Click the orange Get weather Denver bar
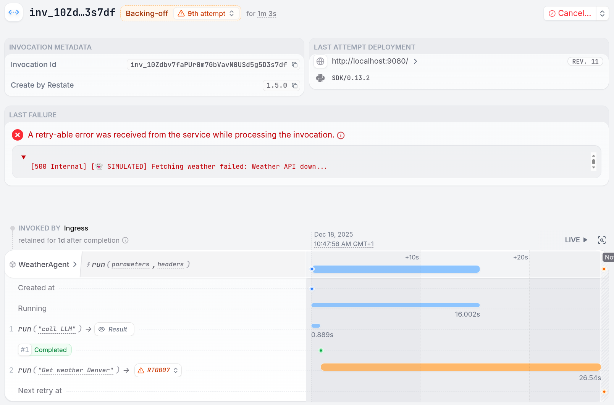This screenshot has height=405, width=614. pyautogui.click(x=460, y=367)
